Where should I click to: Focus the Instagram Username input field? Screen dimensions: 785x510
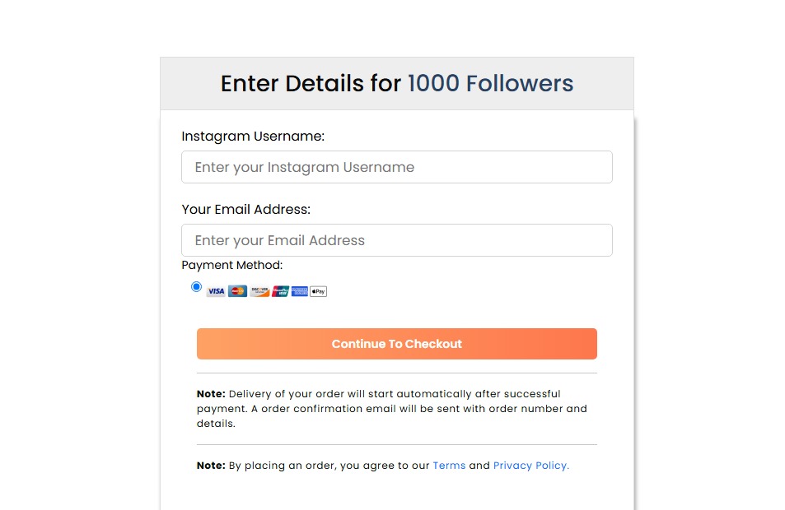(x=396, y=167)
